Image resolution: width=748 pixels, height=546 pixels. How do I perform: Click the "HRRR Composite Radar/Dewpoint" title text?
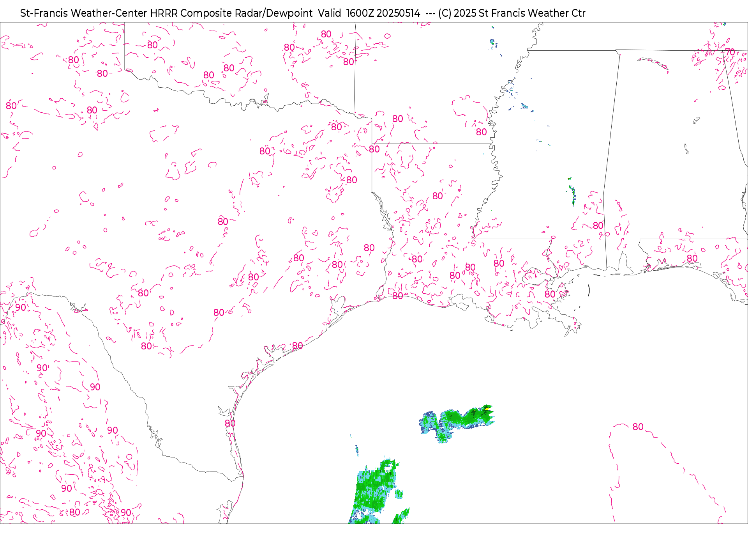(x=231, y=13)
